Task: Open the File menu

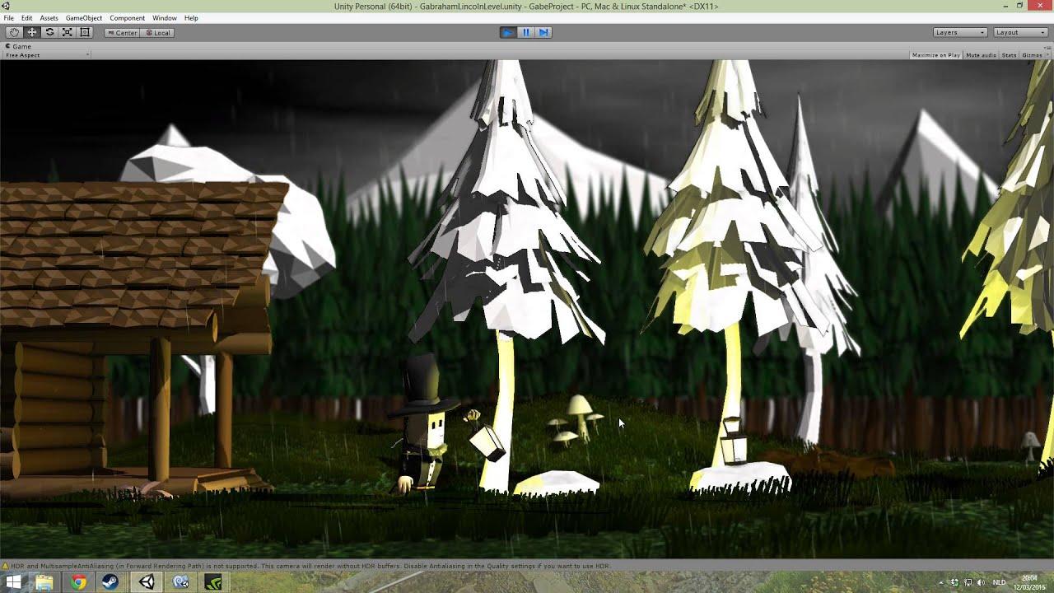Action: (x=8, y=18)
